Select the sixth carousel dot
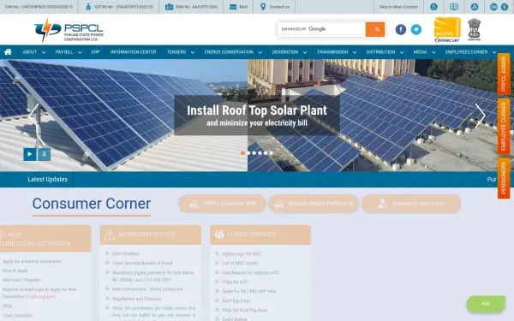Image resolution: width=514 pixels, height=321 pixels. tap(271, 153)
